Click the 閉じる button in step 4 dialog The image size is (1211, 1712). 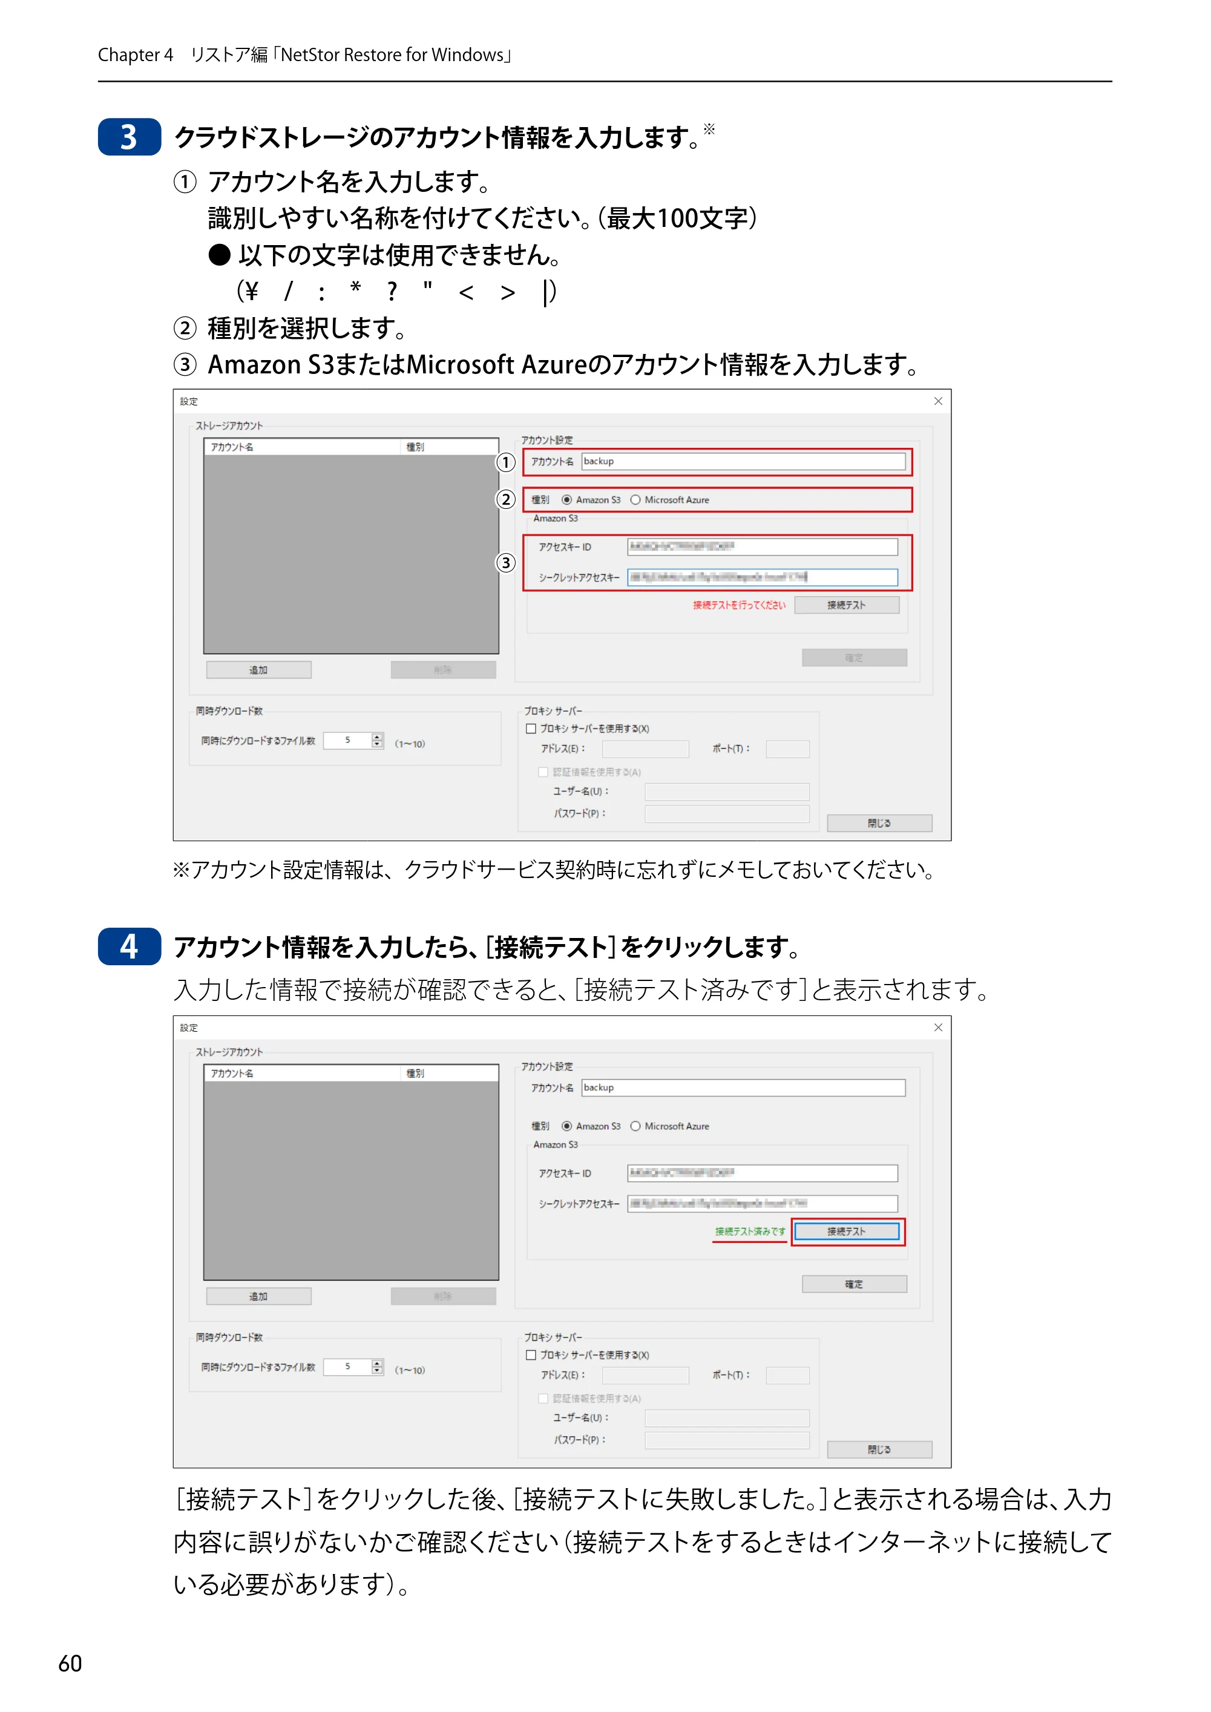click(879, 1449)
